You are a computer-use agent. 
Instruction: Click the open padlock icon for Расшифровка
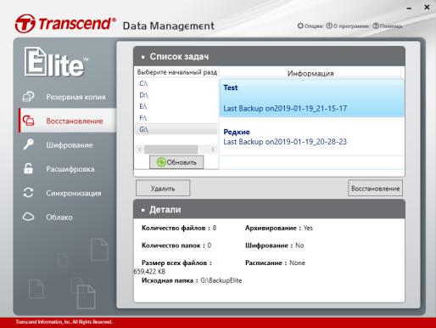[x=28, y=168]
